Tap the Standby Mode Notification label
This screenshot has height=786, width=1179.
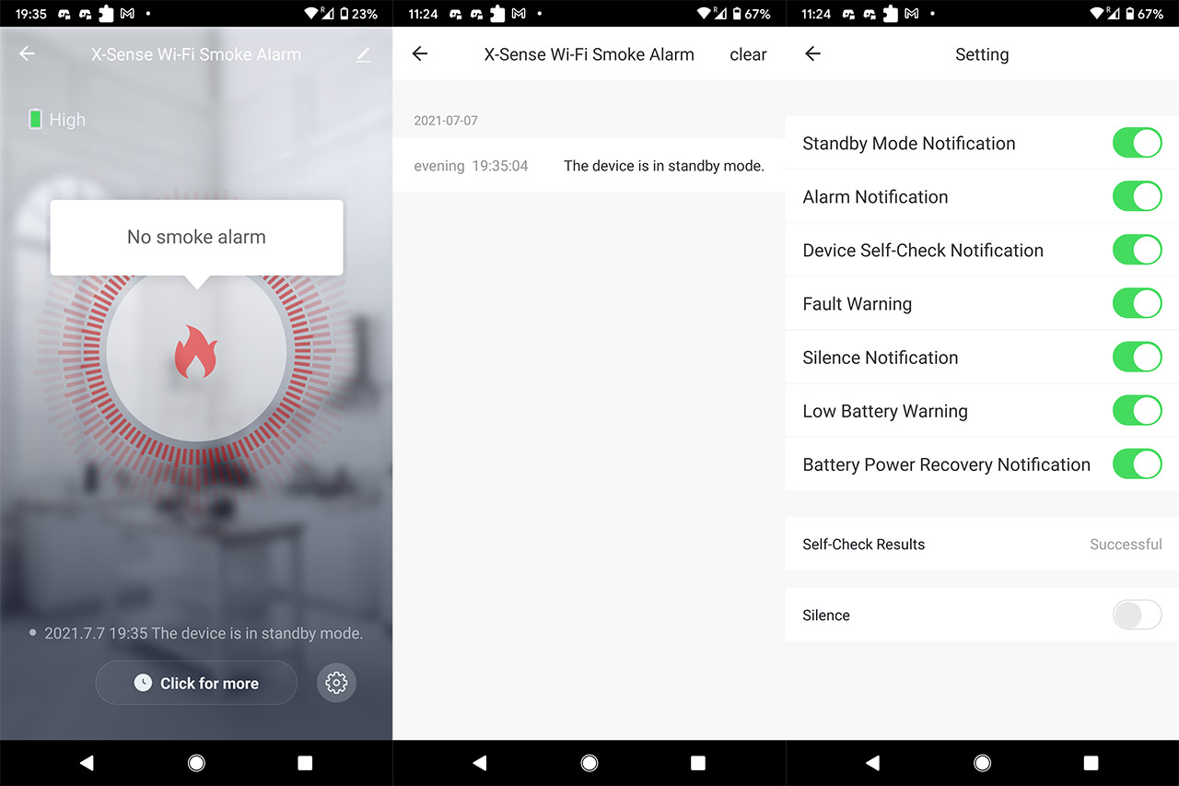[x=909, y=143]
